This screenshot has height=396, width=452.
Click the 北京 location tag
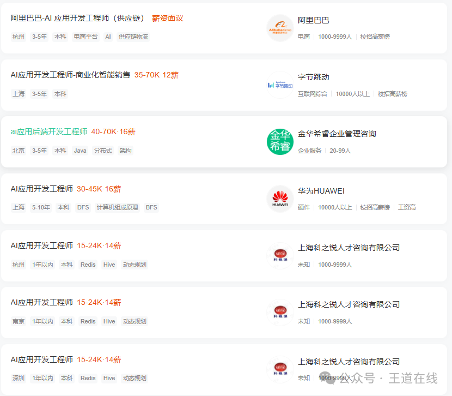point(19,151)
